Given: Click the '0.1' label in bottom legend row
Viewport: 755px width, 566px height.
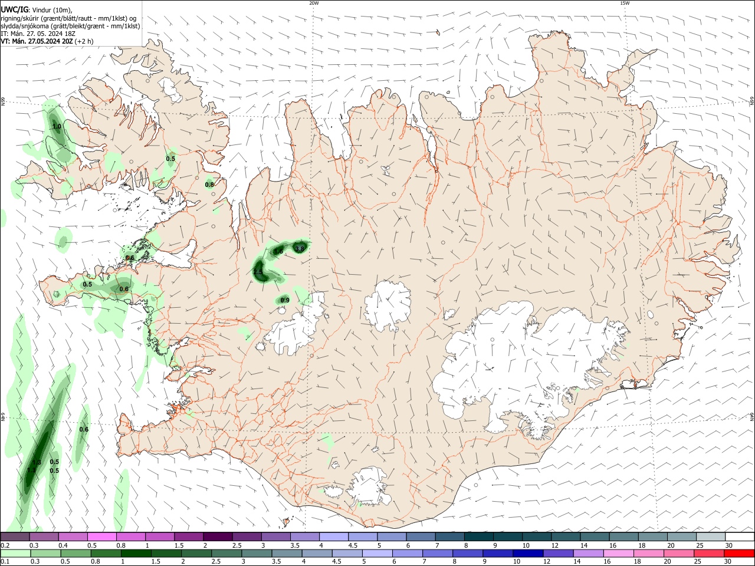Looking at the screenshot, I should click(x=5, y=562).
